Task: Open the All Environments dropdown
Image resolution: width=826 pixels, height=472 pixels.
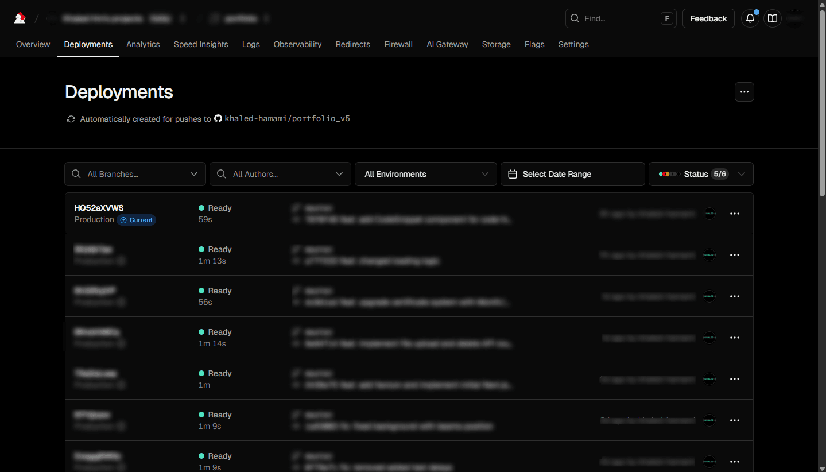Action: pos(426,174)
